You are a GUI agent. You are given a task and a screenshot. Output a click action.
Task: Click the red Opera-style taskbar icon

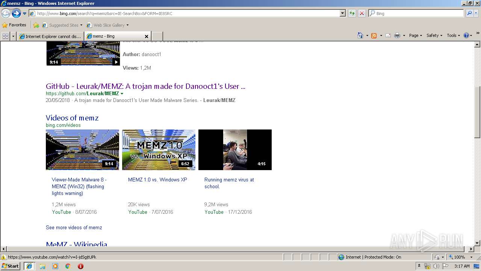pos(80,266)
